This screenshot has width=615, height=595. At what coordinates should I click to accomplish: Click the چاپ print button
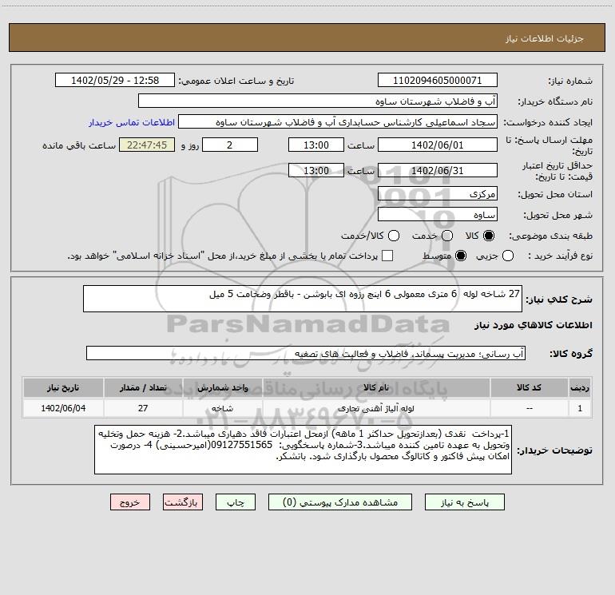236,502
